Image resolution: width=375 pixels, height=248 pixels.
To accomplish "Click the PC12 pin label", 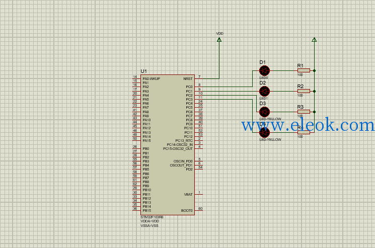I will tap(188, 136).
